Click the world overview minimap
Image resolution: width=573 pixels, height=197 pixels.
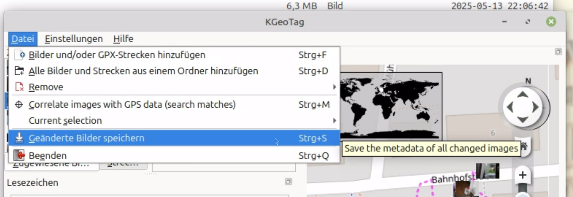[391, 106]
